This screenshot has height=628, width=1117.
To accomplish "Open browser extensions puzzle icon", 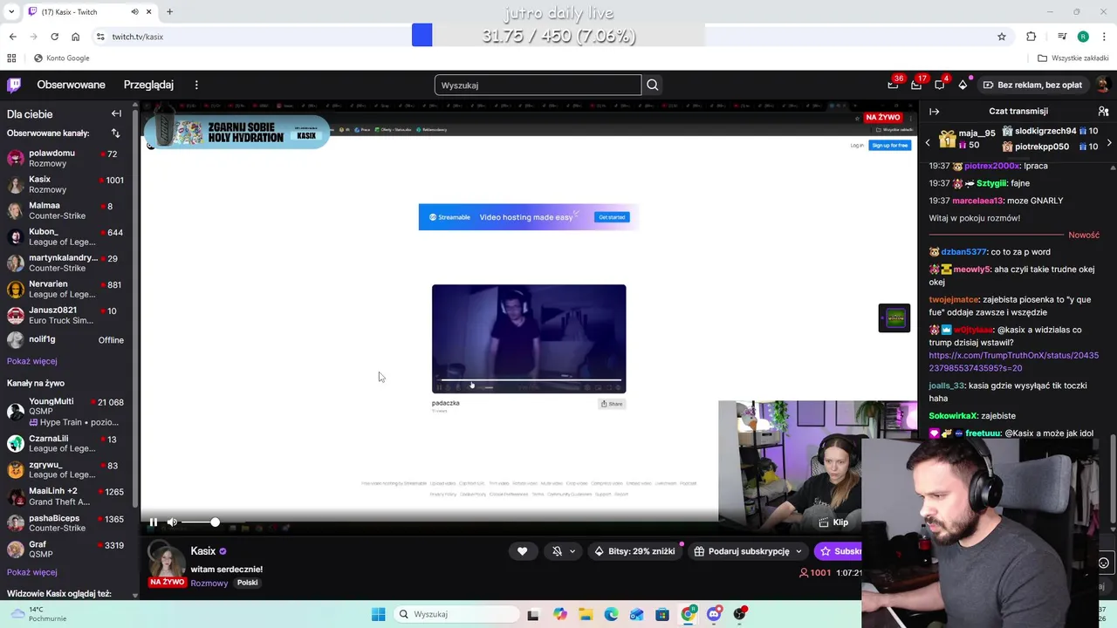I will click(x=1031, y=37).
